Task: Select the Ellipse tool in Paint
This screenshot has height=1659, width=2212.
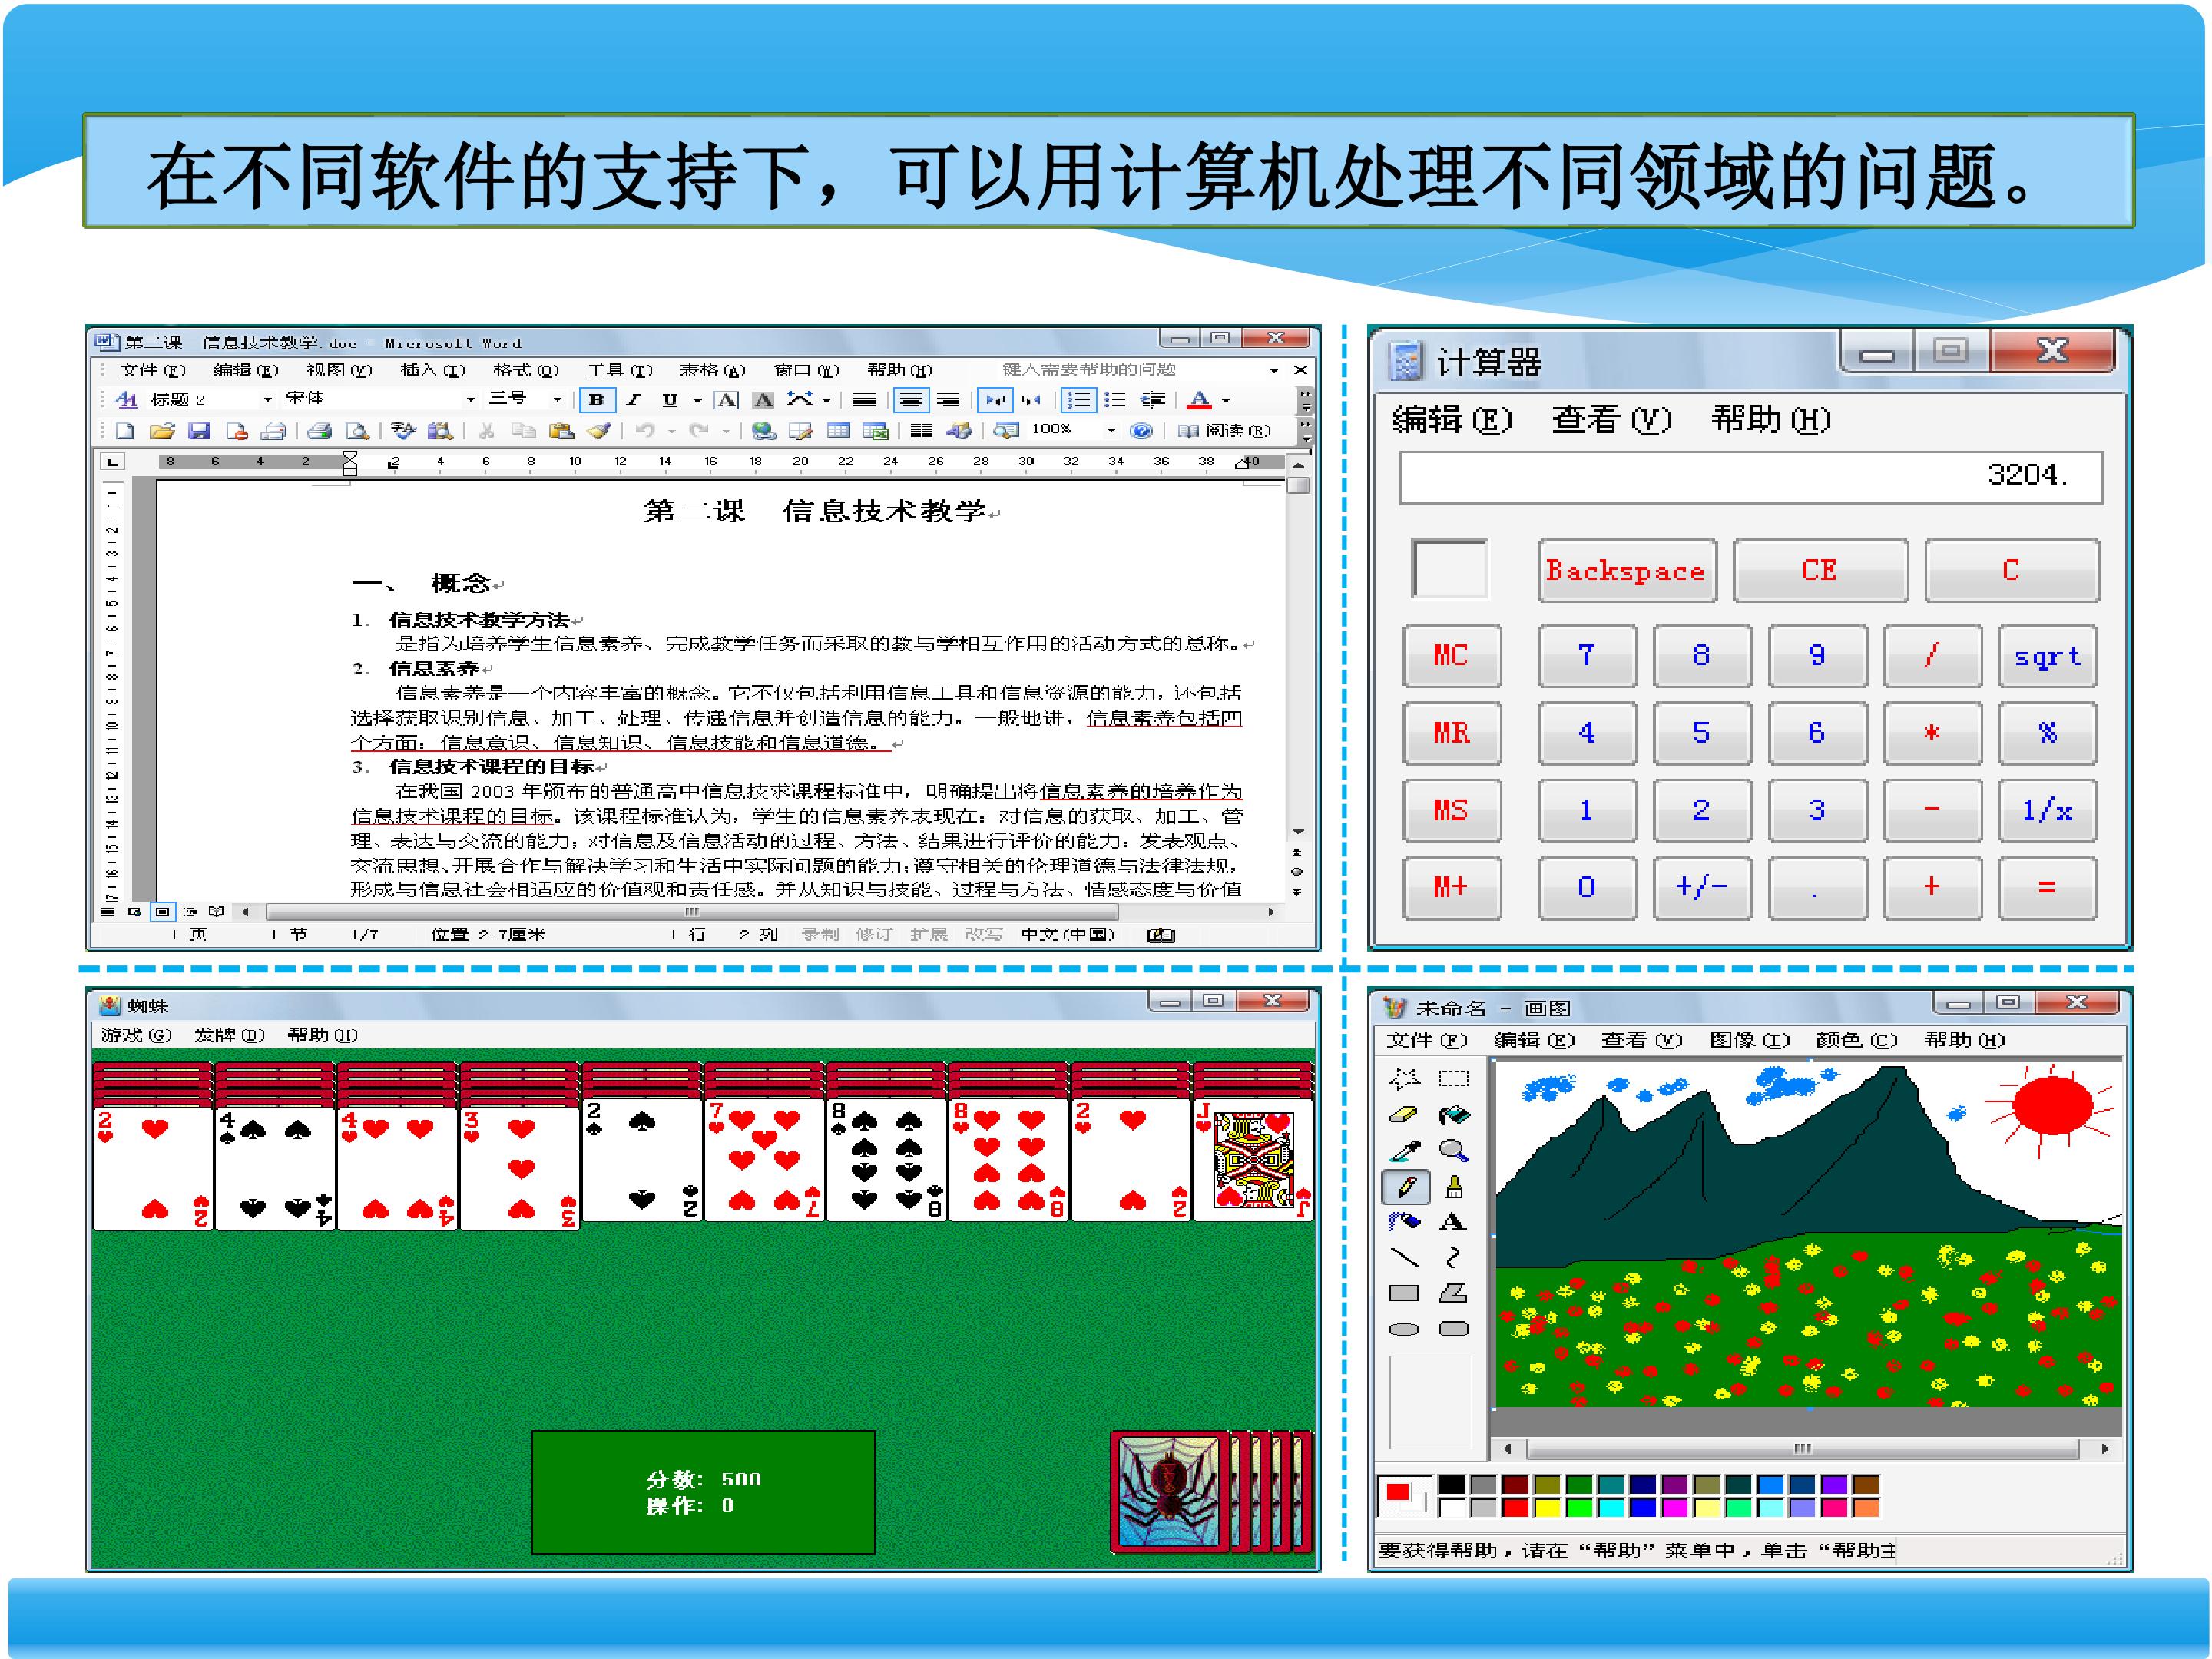Action: [1404, 1329]
